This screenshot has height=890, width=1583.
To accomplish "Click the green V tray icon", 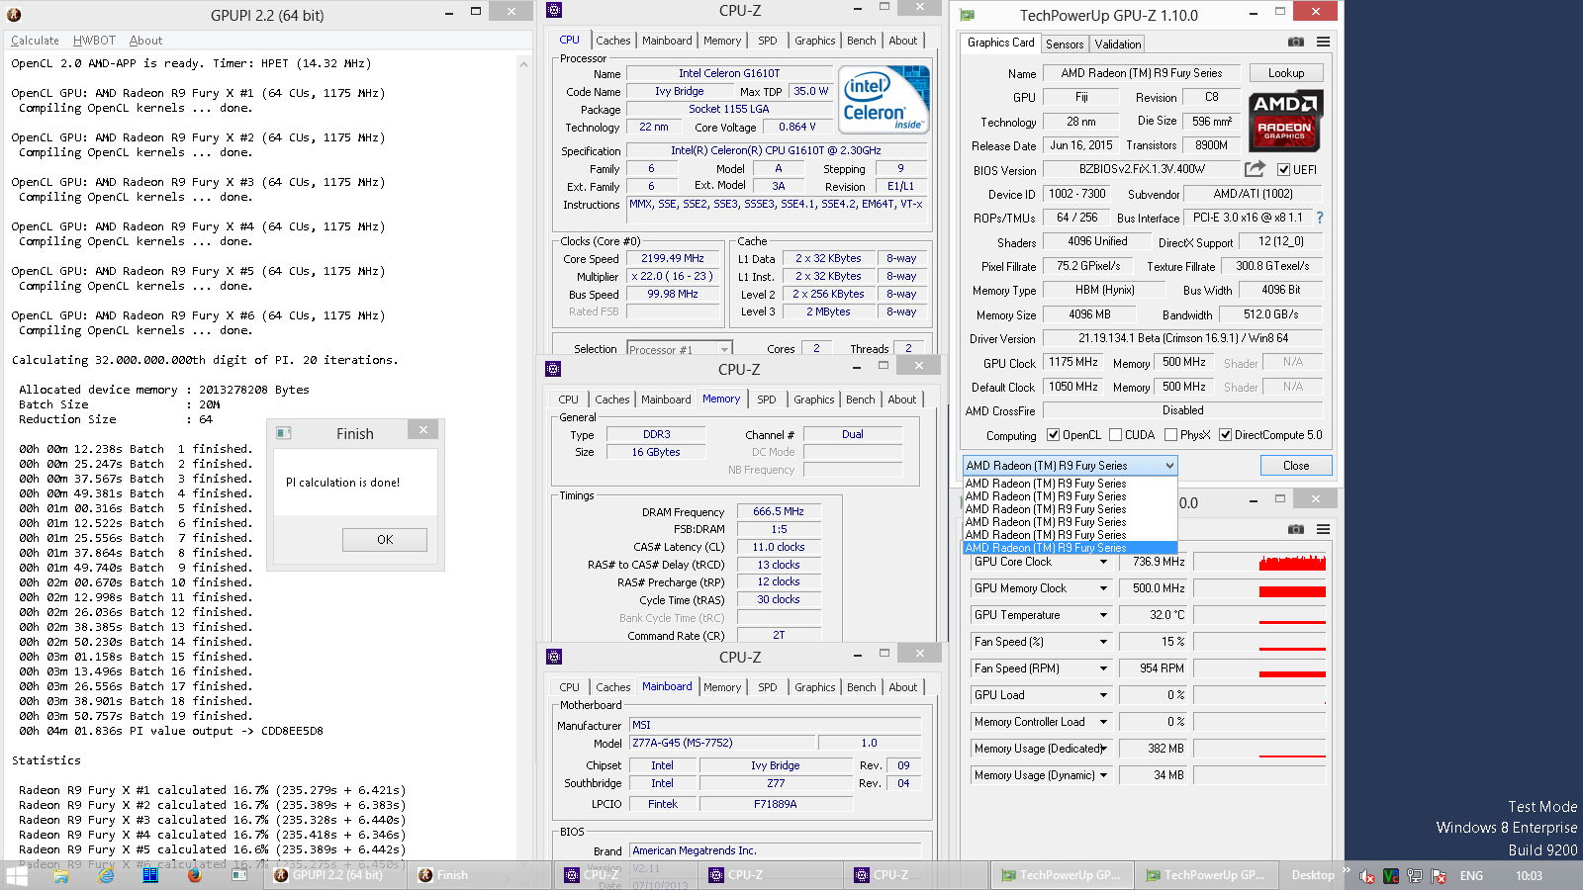I will [x=1391, y=876].
